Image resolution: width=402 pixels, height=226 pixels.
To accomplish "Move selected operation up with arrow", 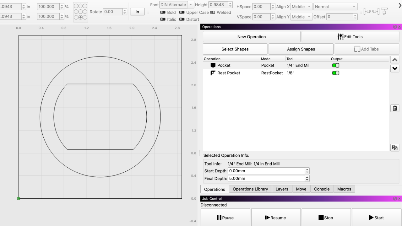I will 395,60.
